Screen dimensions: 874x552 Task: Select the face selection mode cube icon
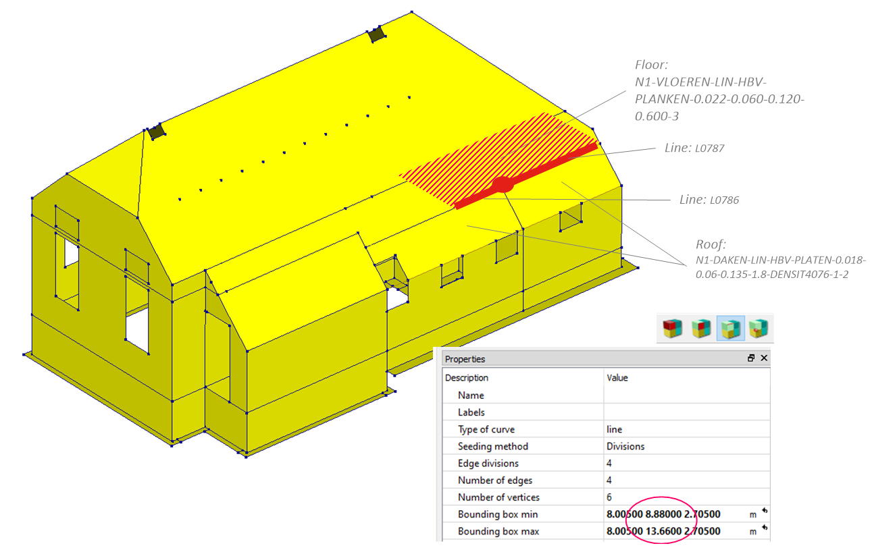[702, 329]
